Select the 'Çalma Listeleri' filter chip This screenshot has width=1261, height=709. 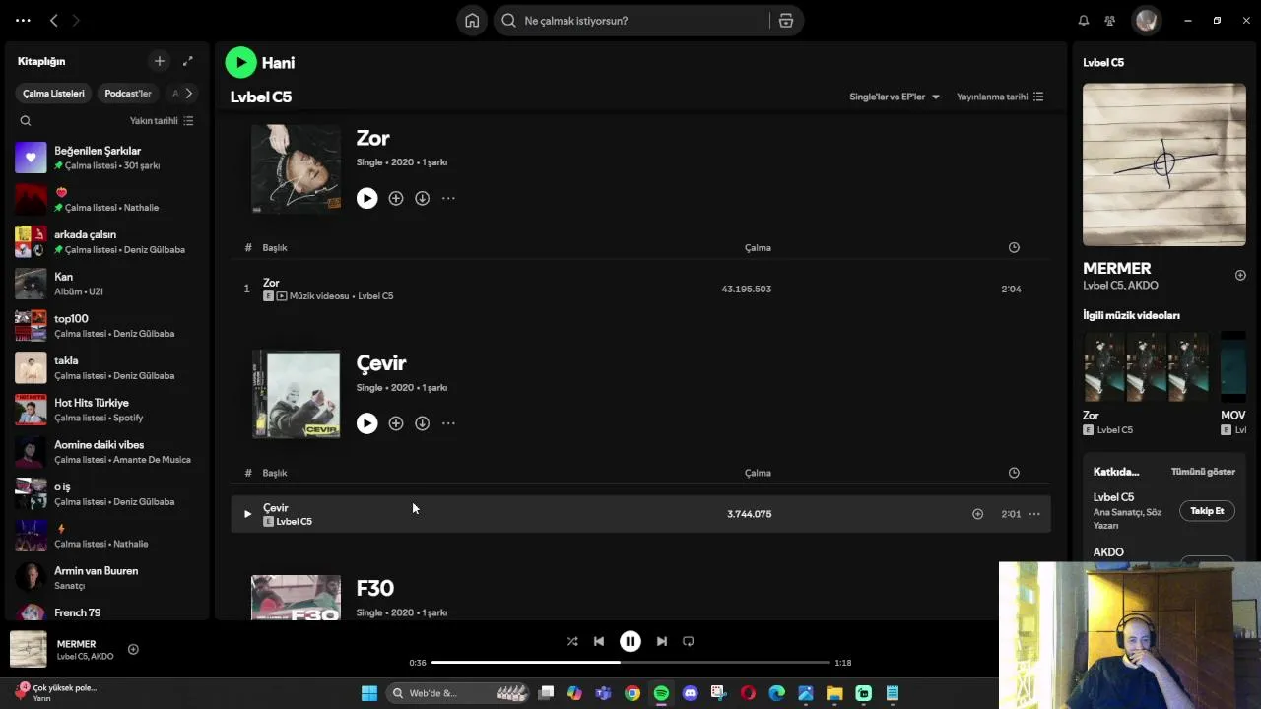coord(54,94)
